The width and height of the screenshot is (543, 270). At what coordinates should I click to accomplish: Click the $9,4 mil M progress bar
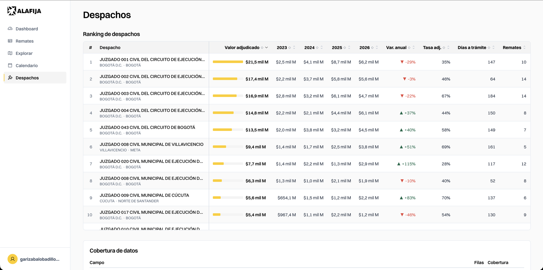point(228,147)
